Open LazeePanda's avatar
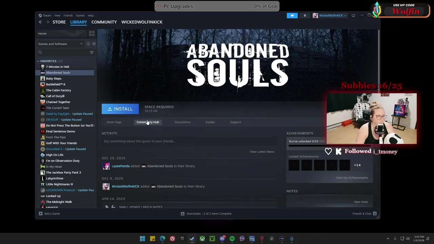Viewport: 434px width, 244px height. tap(106, 166)
